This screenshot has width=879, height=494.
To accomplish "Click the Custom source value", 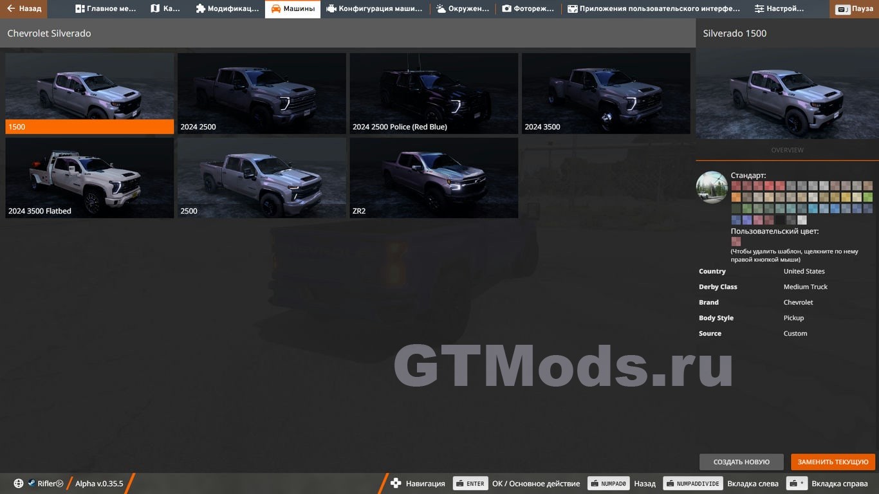I will (795, 333).
